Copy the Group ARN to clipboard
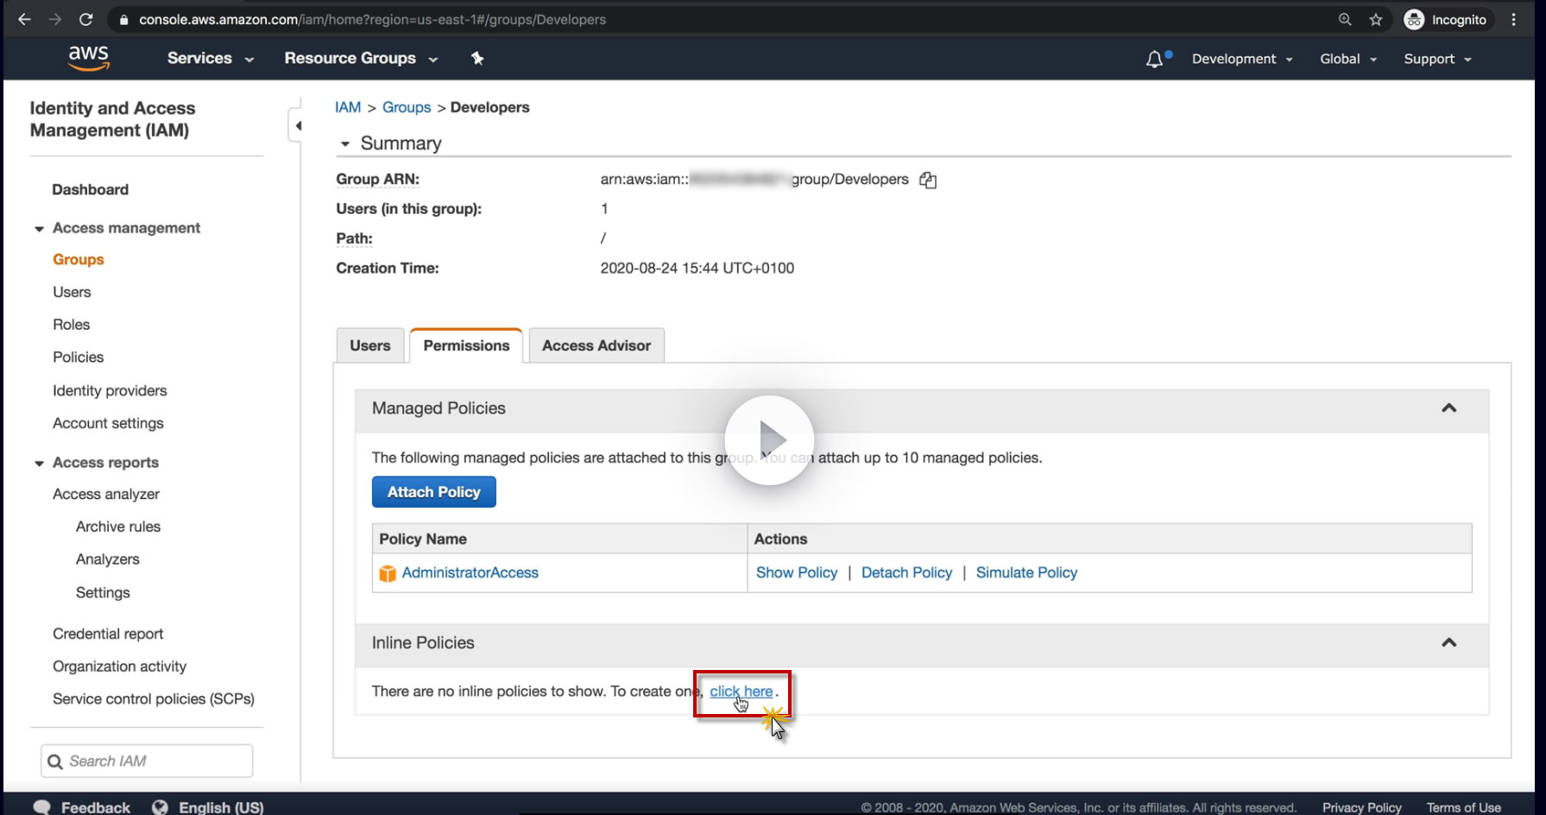 tap(928, 180)
